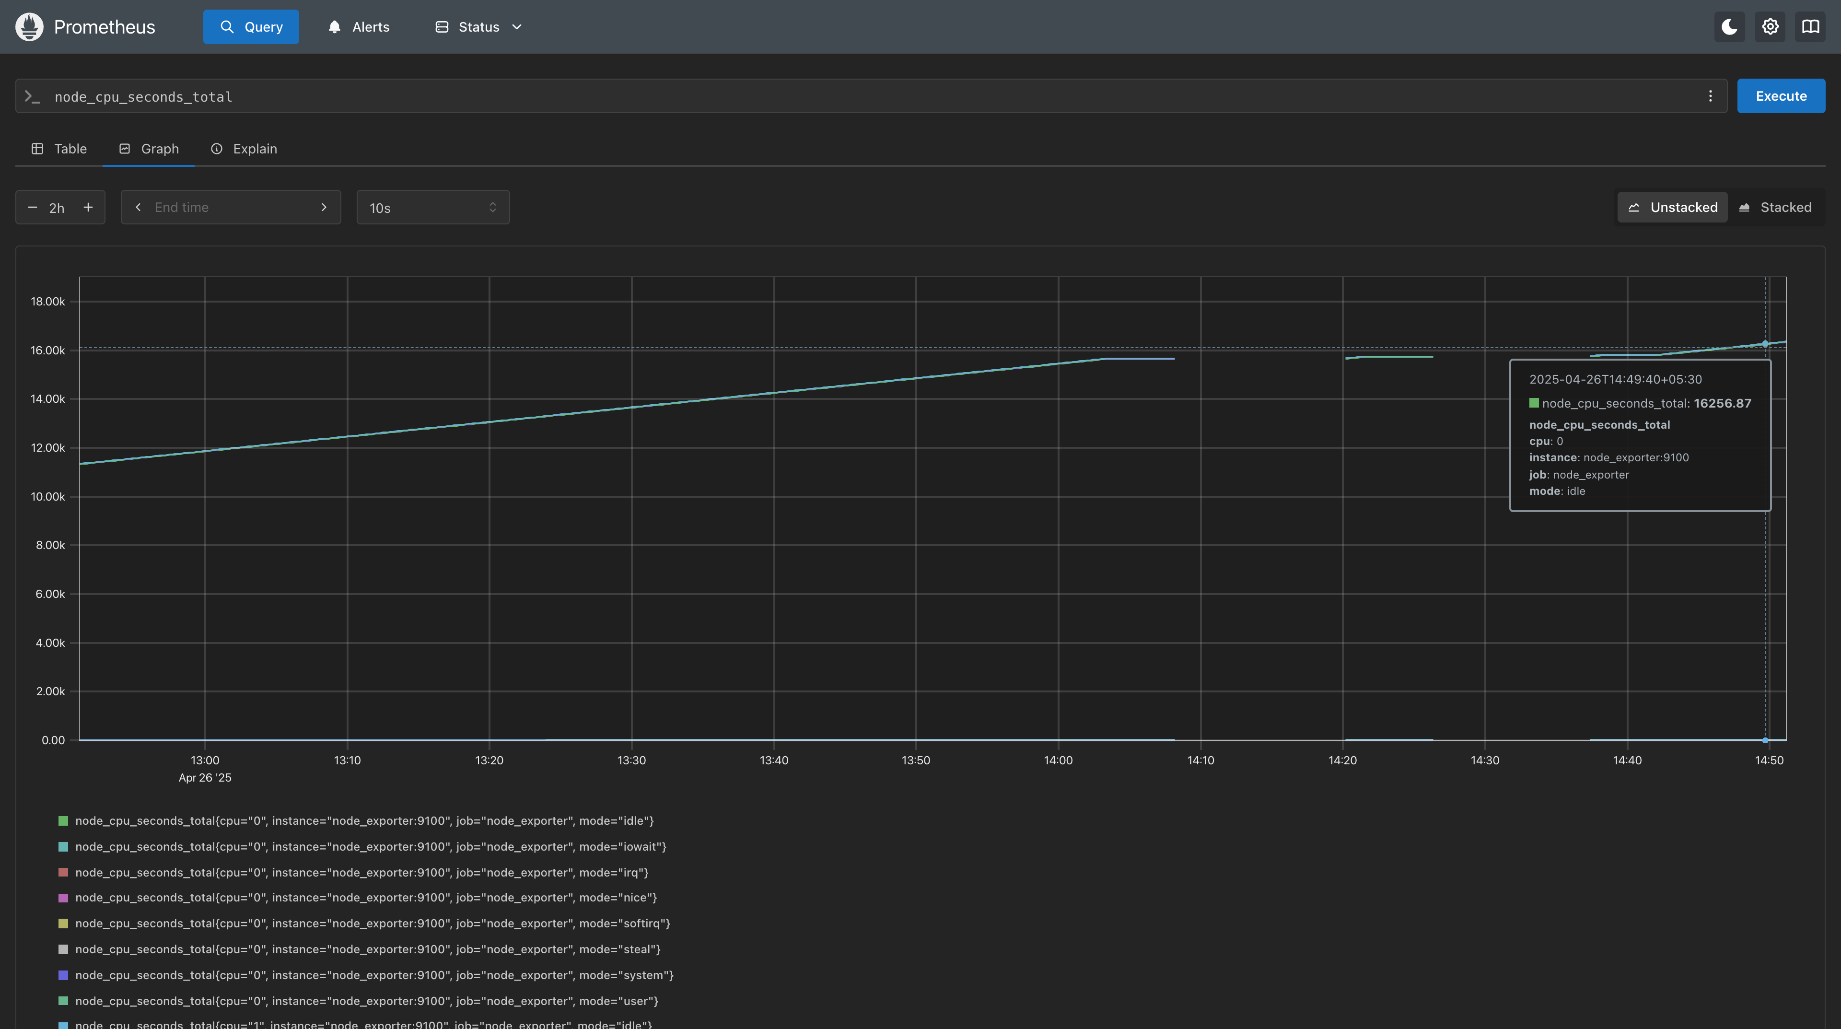Click the 16256.87 tooltip value
Screen dimensions: 1841x1029
1723,403
